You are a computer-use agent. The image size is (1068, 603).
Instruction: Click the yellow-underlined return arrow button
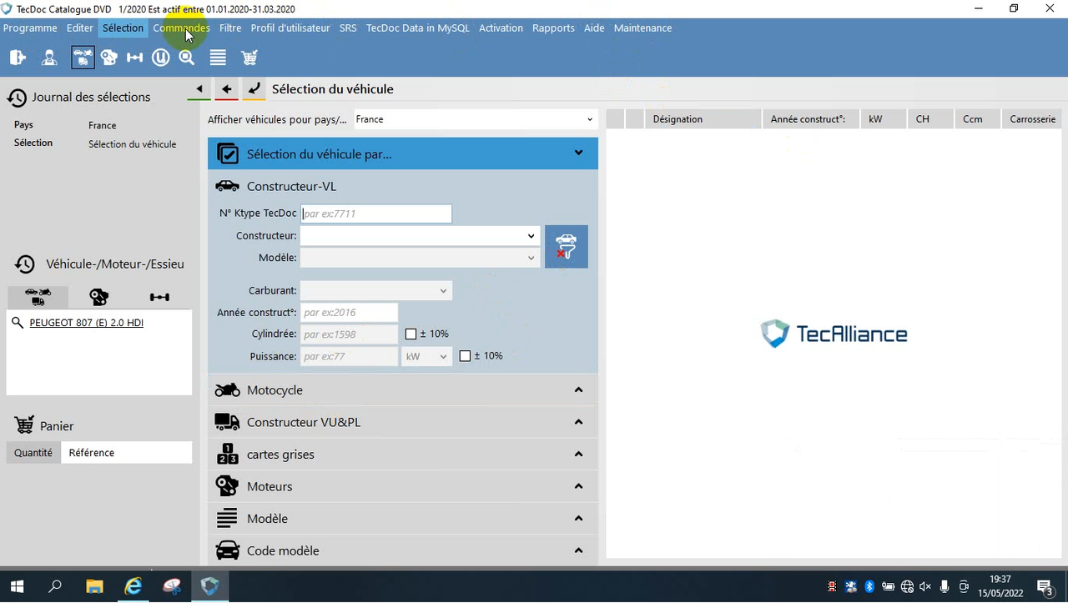[x=254, y=88]
